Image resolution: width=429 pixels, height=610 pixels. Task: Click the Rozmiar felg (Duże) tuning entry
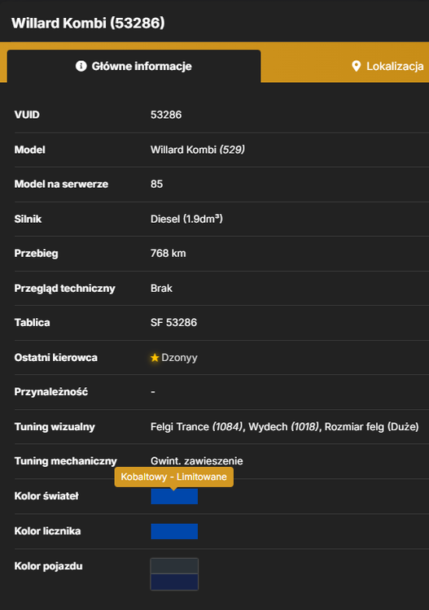click(372, 427)
